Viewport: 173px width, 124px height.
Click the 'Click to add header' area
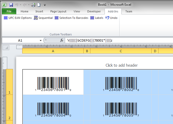point(122,65)
